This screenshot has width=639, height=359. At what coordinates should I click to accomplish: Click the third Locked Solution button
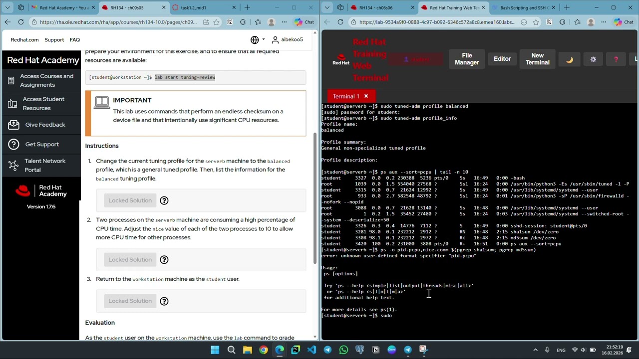130,301
